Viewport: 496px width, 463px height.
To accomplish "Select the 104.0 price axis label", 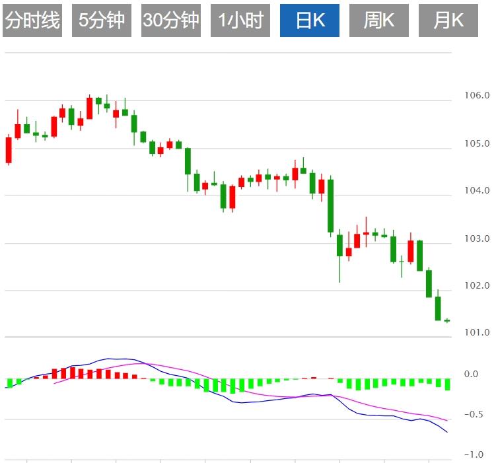I will pyautogui.click(x=477, y=191).
